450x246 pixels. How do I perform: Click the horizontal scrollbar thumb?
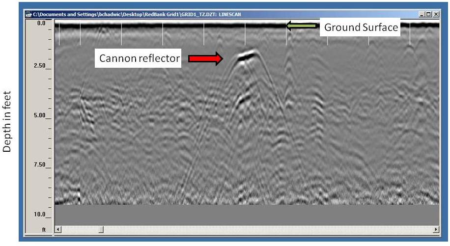coord(101,229)
